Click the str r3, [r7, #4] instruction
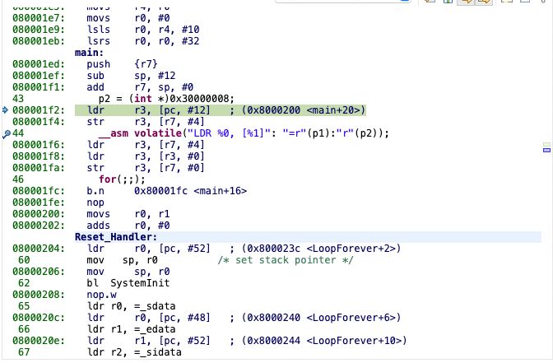Image resolution: width=553 pixels, height=363 pixels. pos(146,122)
